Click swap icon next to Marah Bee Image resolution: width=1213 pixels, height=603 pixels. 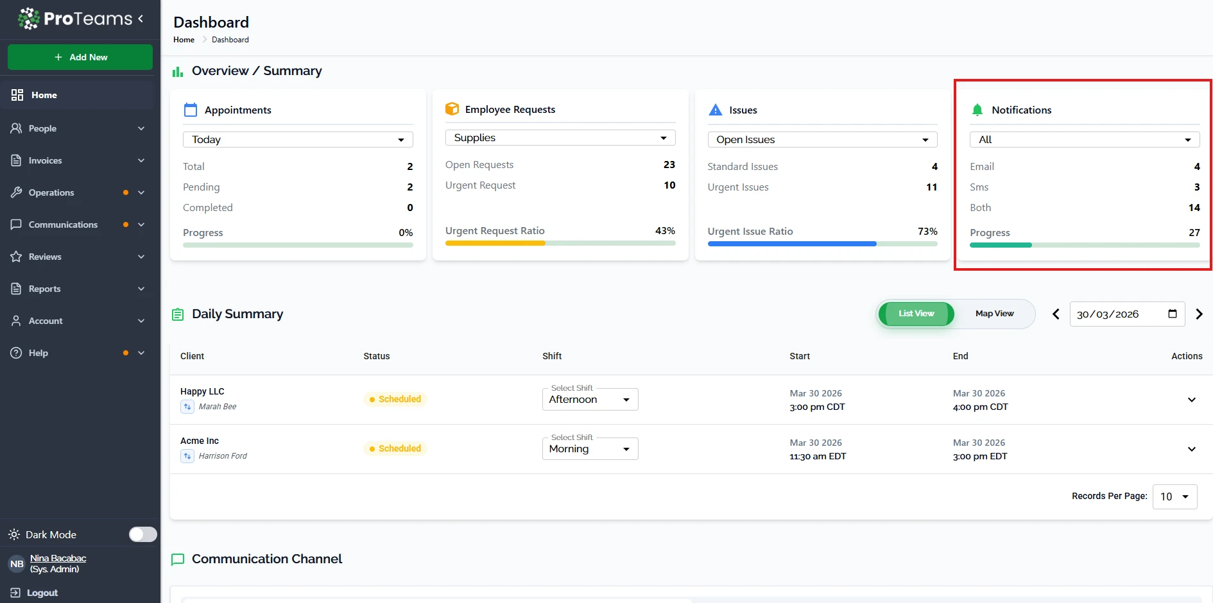187,407
